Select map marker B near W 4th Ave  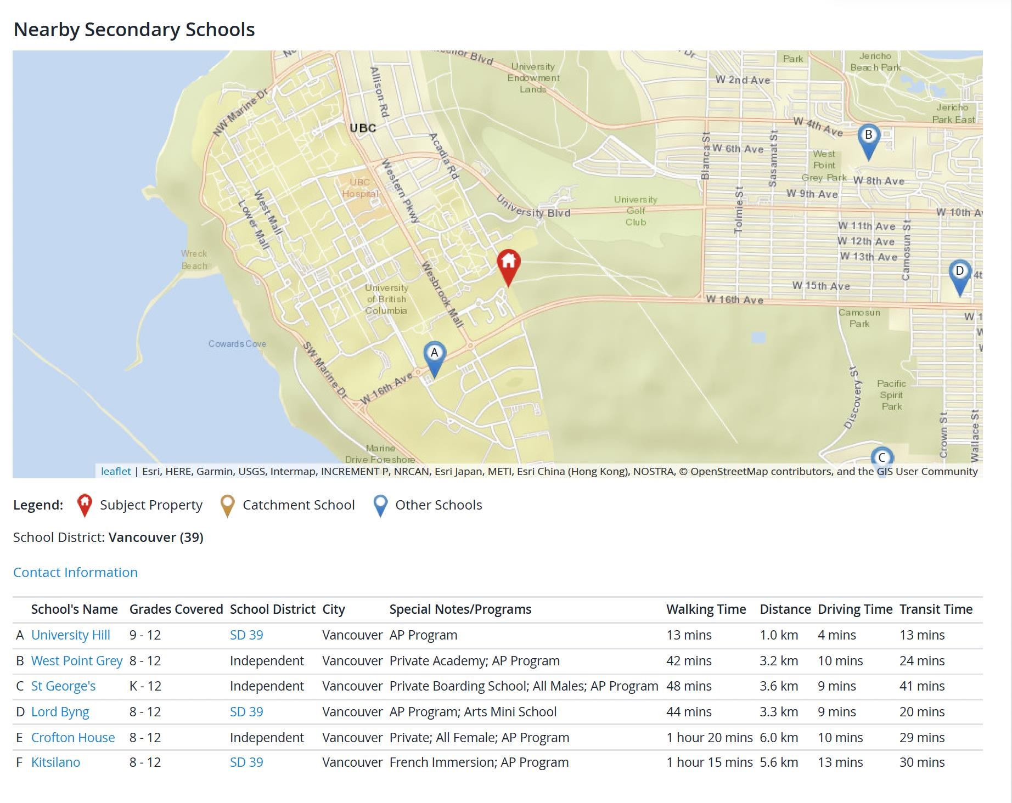pyautogui.click(x=868, y=138)
